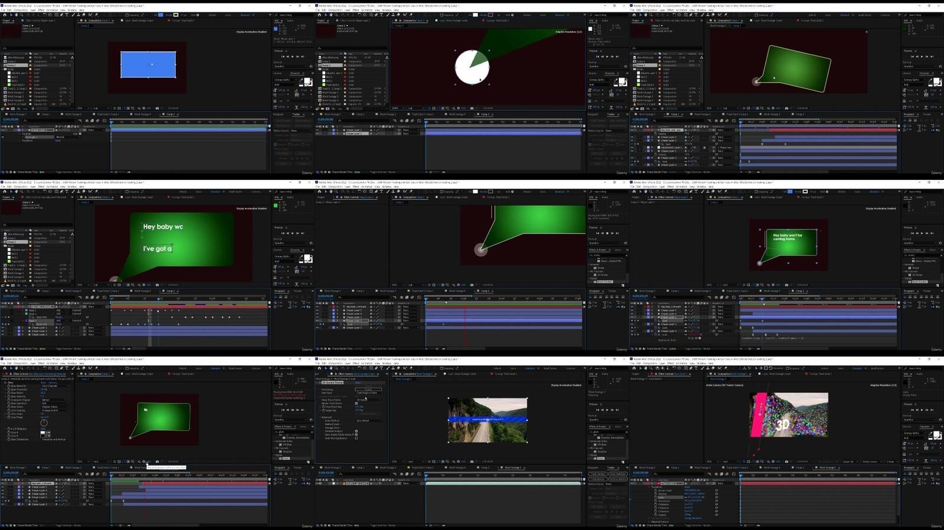Click First Frame button in blue-rectangle Preview panel
Image resolution: width=944 pixels, height=530 pixels.
coord(283,57)
